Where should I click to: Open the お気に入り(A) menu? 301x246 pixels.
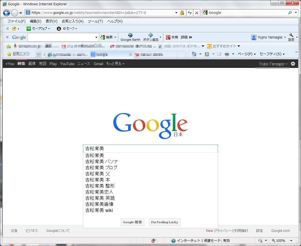(73, 21)
